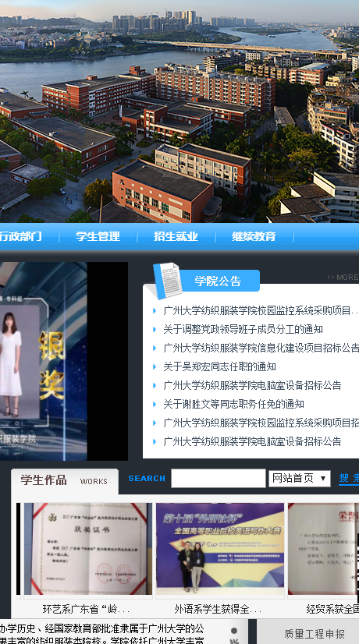Go to 继续教育 in the navigation bar
359x644 pixels.
click(x=254, y=236)
